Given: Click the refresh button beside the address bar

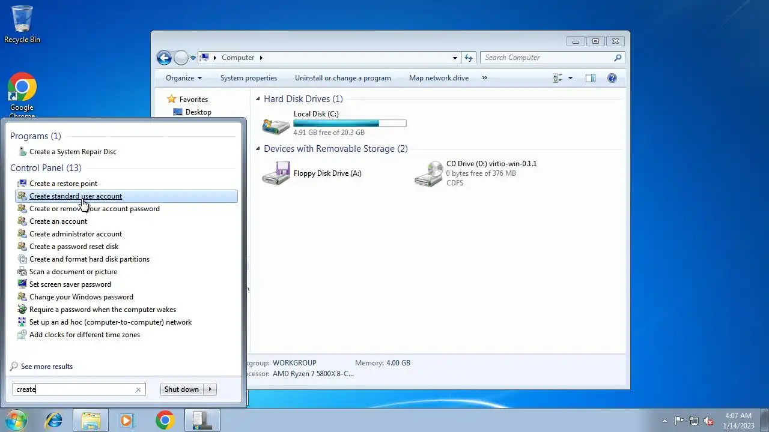Looking at the screenshot, I should point(469,58).
